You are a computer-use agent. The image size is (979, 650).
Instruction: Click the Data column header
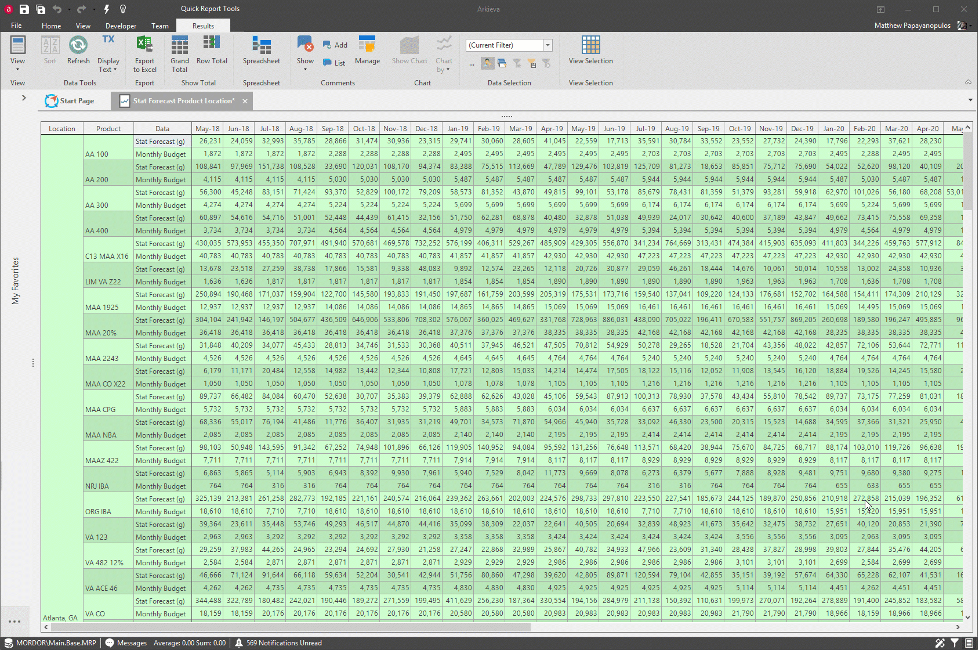tap(162, 128)
